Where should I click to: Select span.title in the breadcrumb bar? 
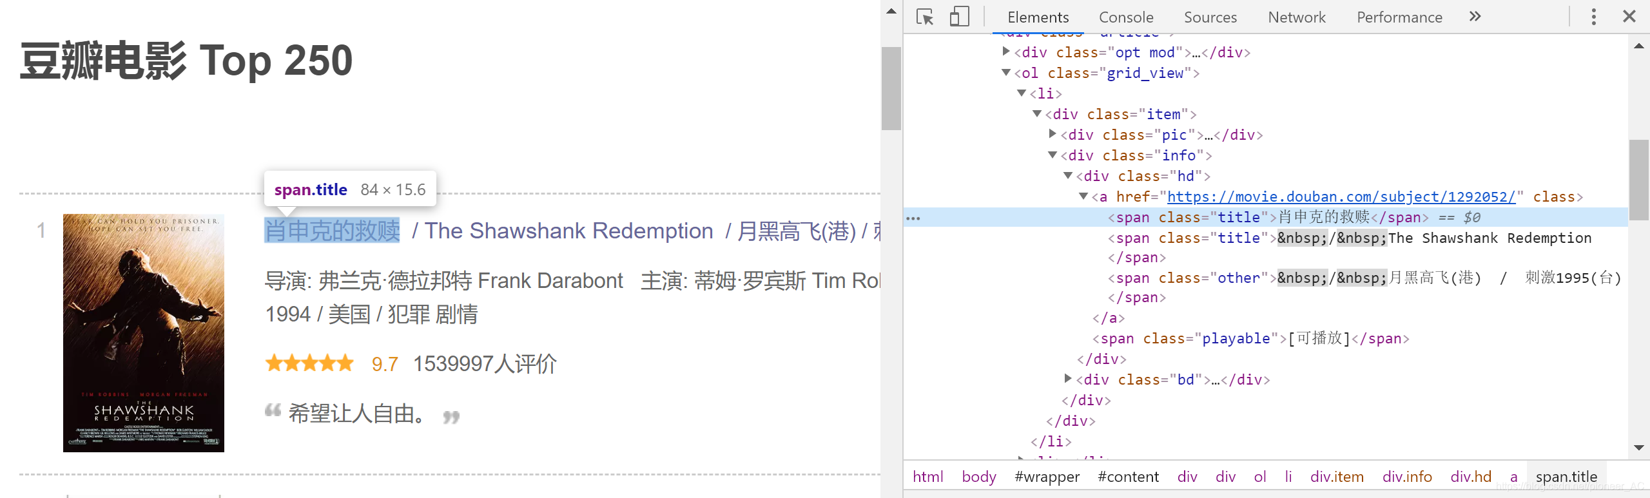(x=1566, y=477)
